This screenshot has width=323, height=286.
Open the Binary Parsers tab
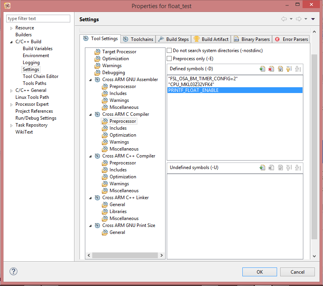point(252,39)
